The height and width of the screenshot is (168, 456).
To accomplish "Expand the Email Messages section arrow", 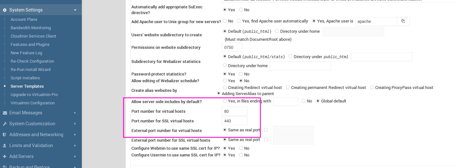I will [x=75, y=113].
